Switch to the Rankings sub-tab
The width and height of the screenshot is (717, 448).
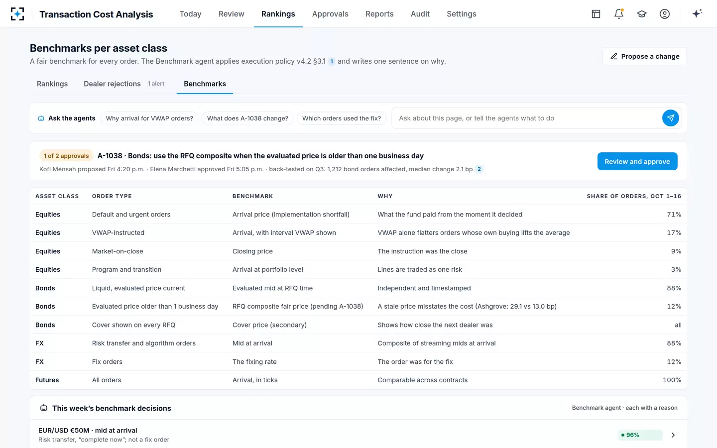click(52, 84)
